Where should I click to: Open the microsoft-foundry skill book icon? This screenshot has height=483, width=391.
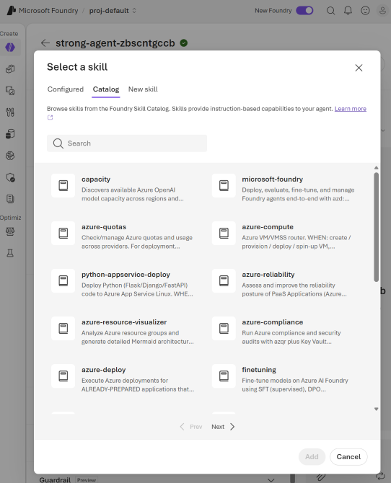[x=224, y=185]
